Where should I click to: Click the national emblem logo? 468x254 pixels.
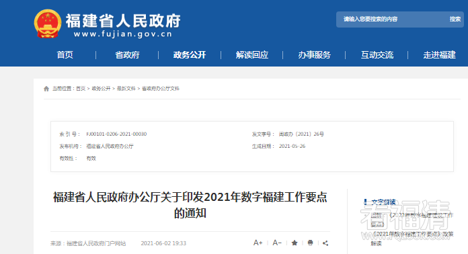pyautogui.click(x=48, y=24)
